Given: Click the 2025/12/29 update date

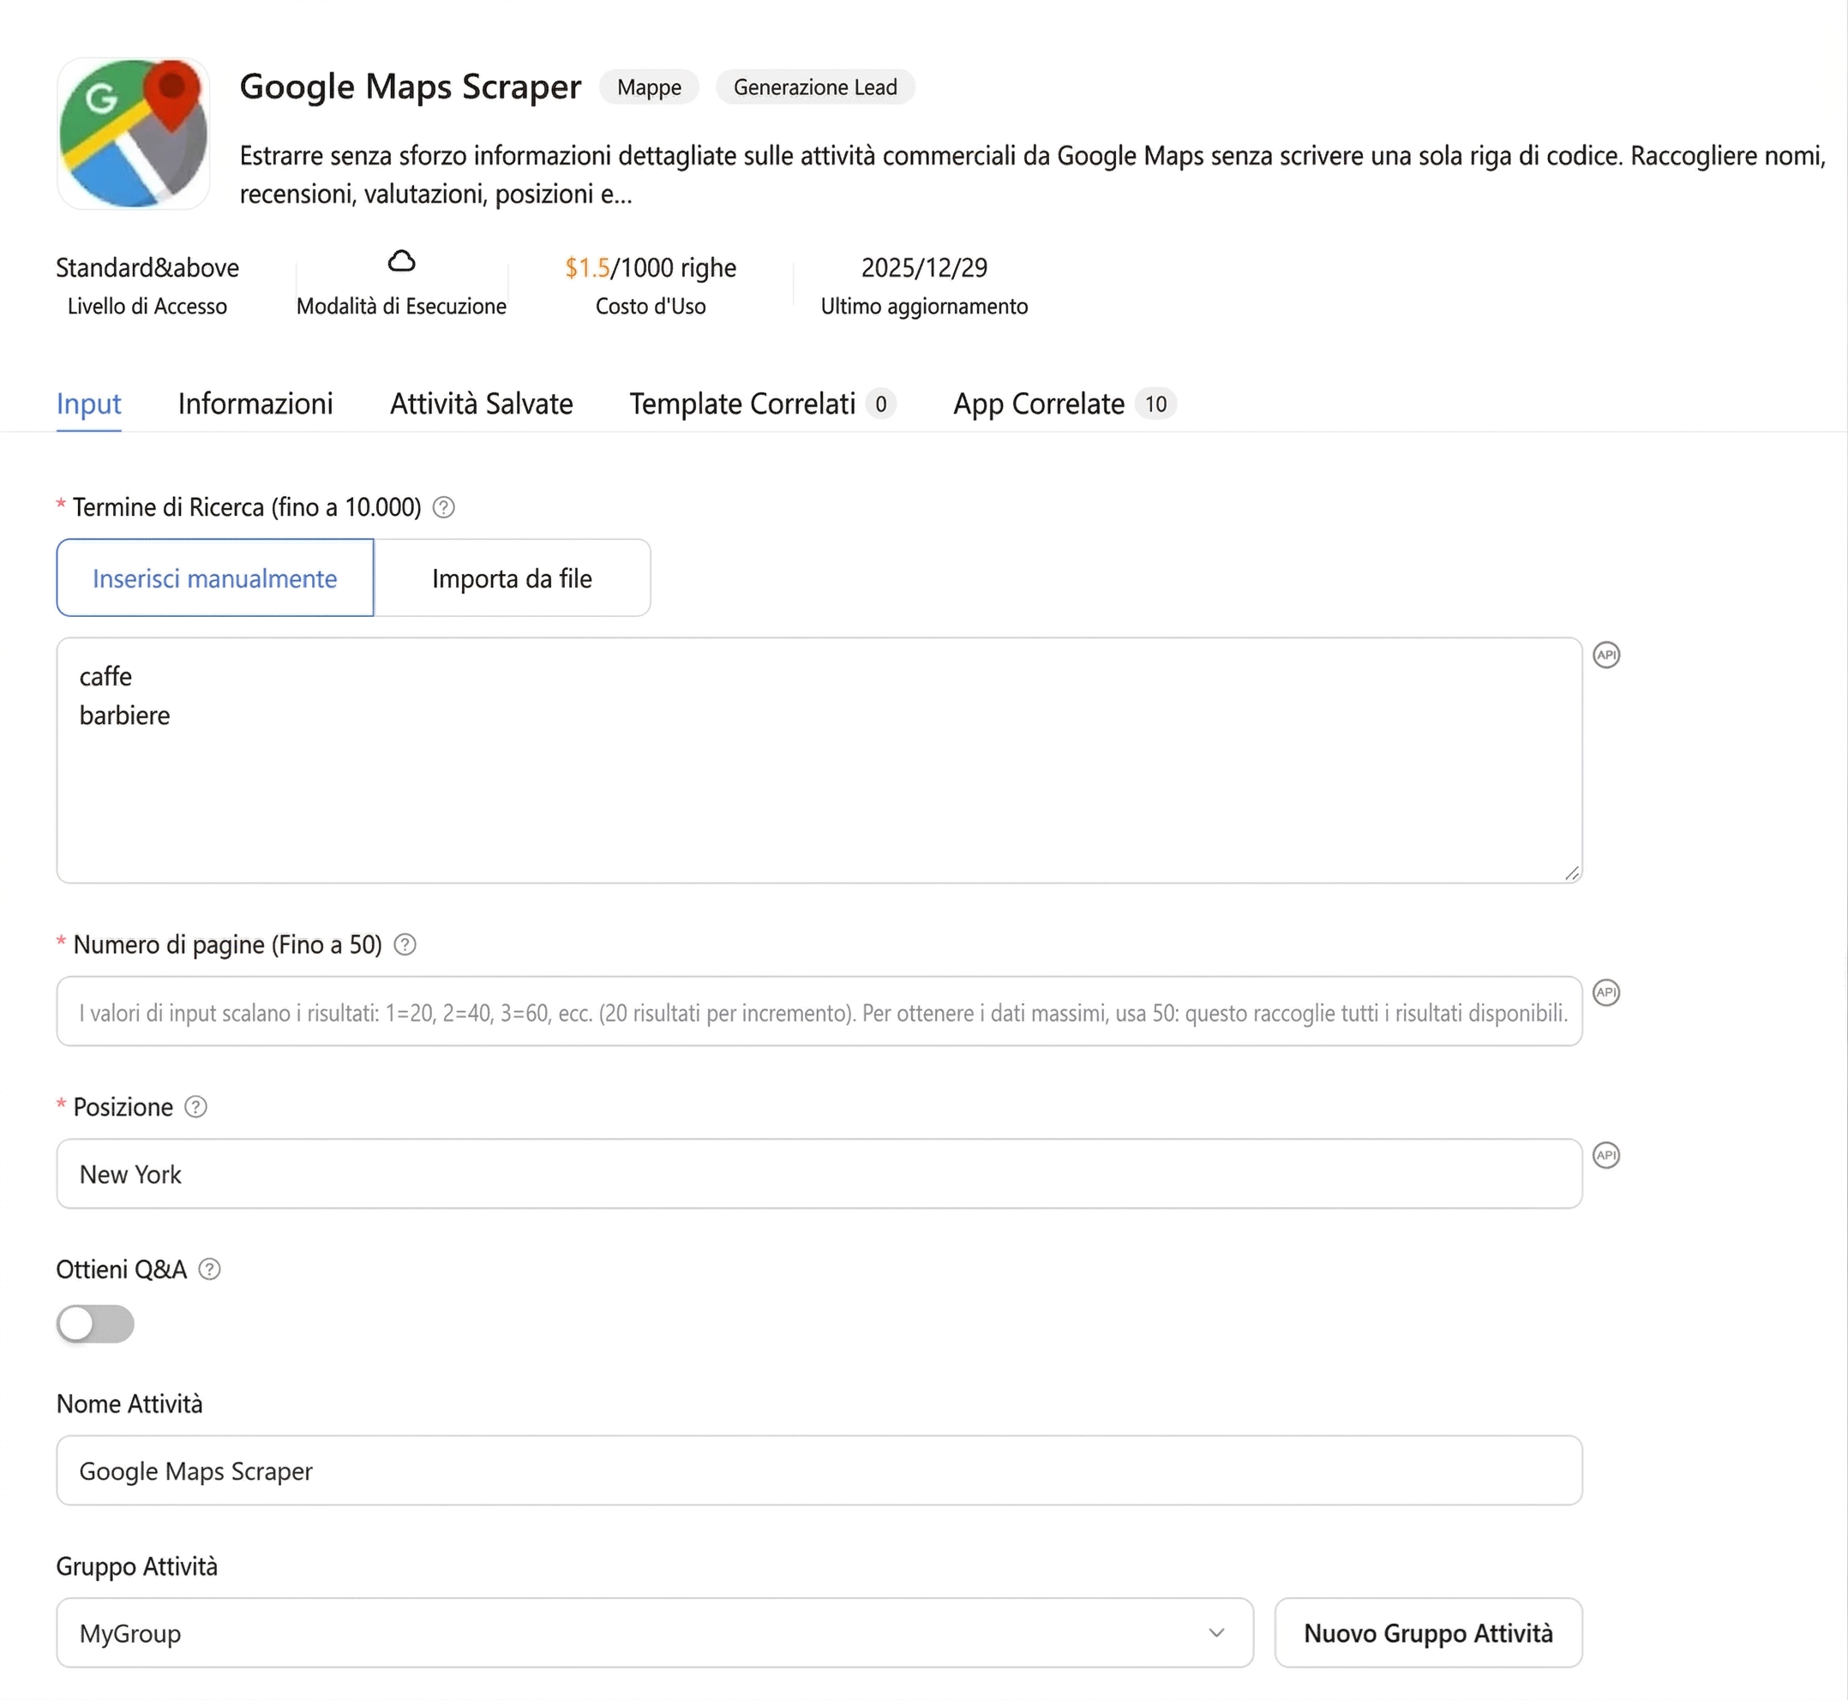Looking at the screenshot, I should click(924, 267).
